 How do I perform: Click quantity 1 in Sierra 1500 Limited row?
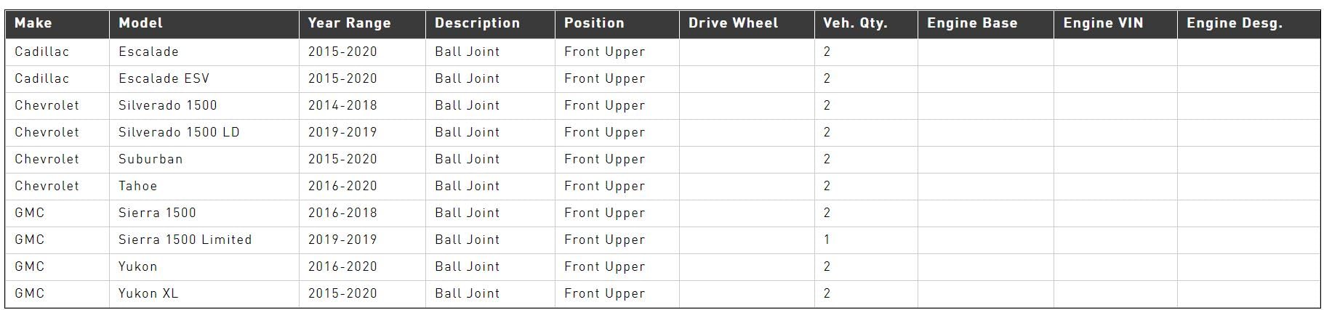click(827, 240)
